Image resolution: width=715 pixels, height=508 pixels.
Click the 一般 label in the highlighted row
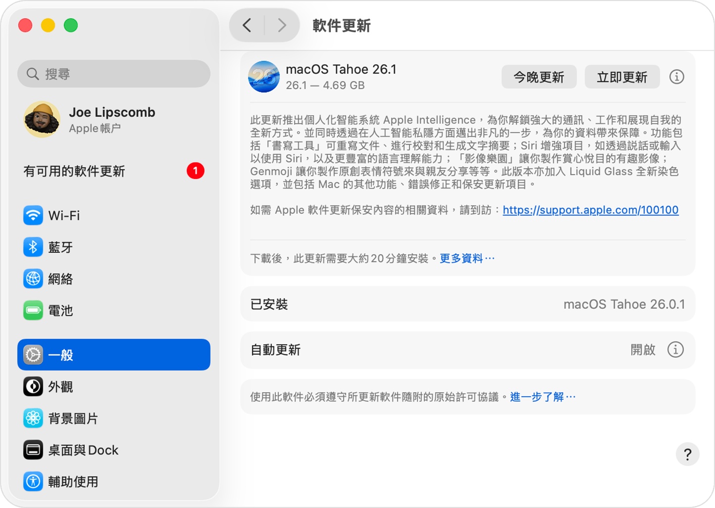click(x=60, y=355)
